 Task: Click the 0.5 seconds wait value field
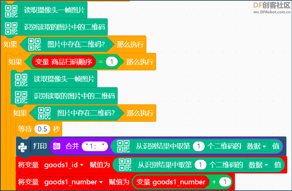pos(42,129)
